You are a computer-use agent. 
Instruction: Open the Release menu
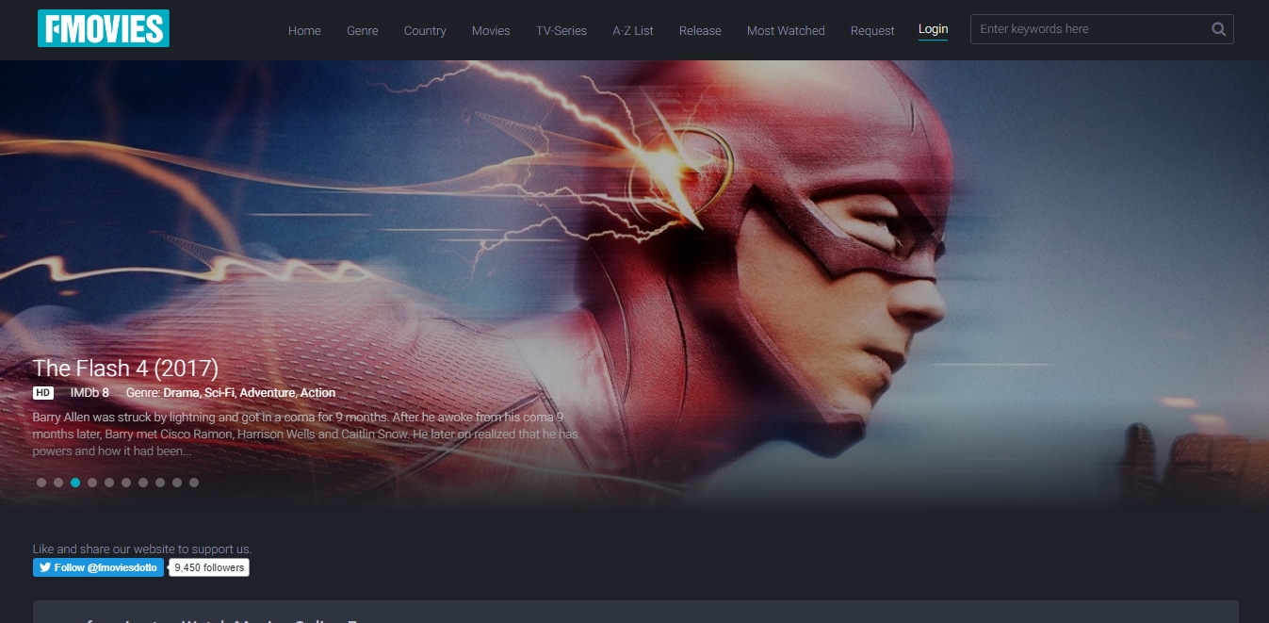click(700, 31)
